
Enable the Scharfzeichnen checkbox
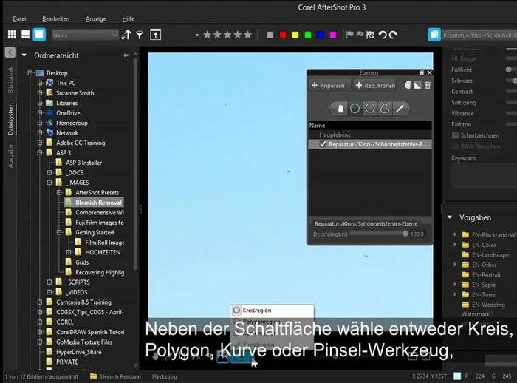click(x=455, y=136)
